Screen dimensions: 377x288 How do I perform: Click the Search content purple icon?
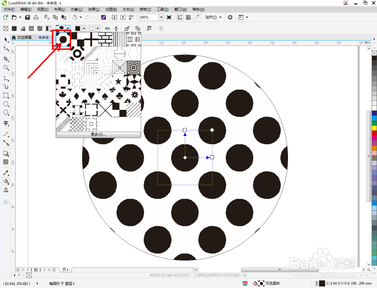[103, 17]
